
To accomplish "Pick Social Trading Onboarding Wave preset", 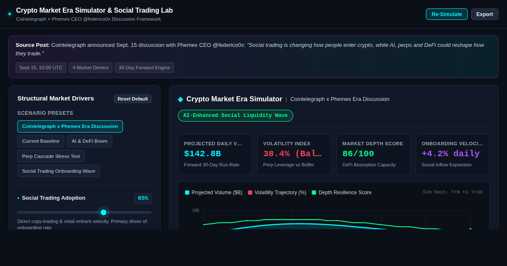I will [59, 171].
